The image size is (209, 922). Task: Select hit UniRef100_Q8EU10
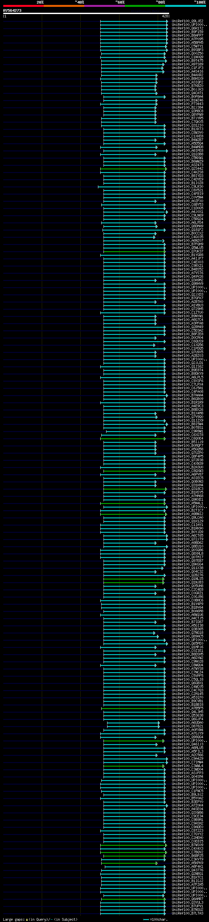point(187,546)
